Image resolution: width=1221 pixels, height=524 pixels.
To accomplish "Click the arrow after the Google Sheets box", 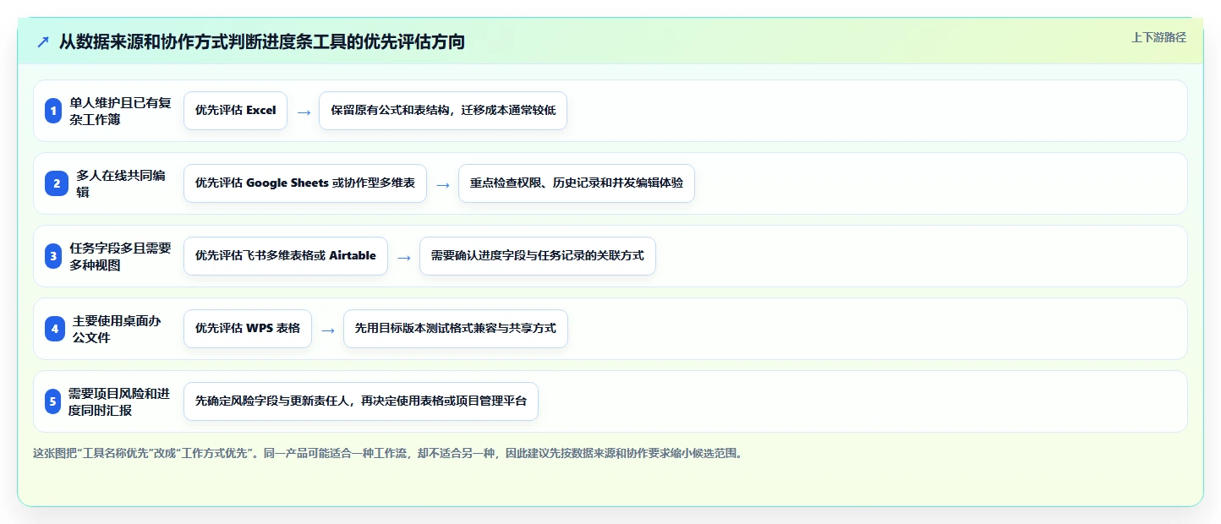I will [x=443, y=184].
